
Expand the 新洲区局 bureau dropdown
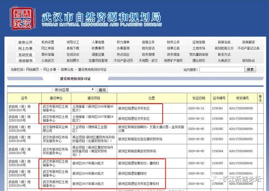[74, 90]
